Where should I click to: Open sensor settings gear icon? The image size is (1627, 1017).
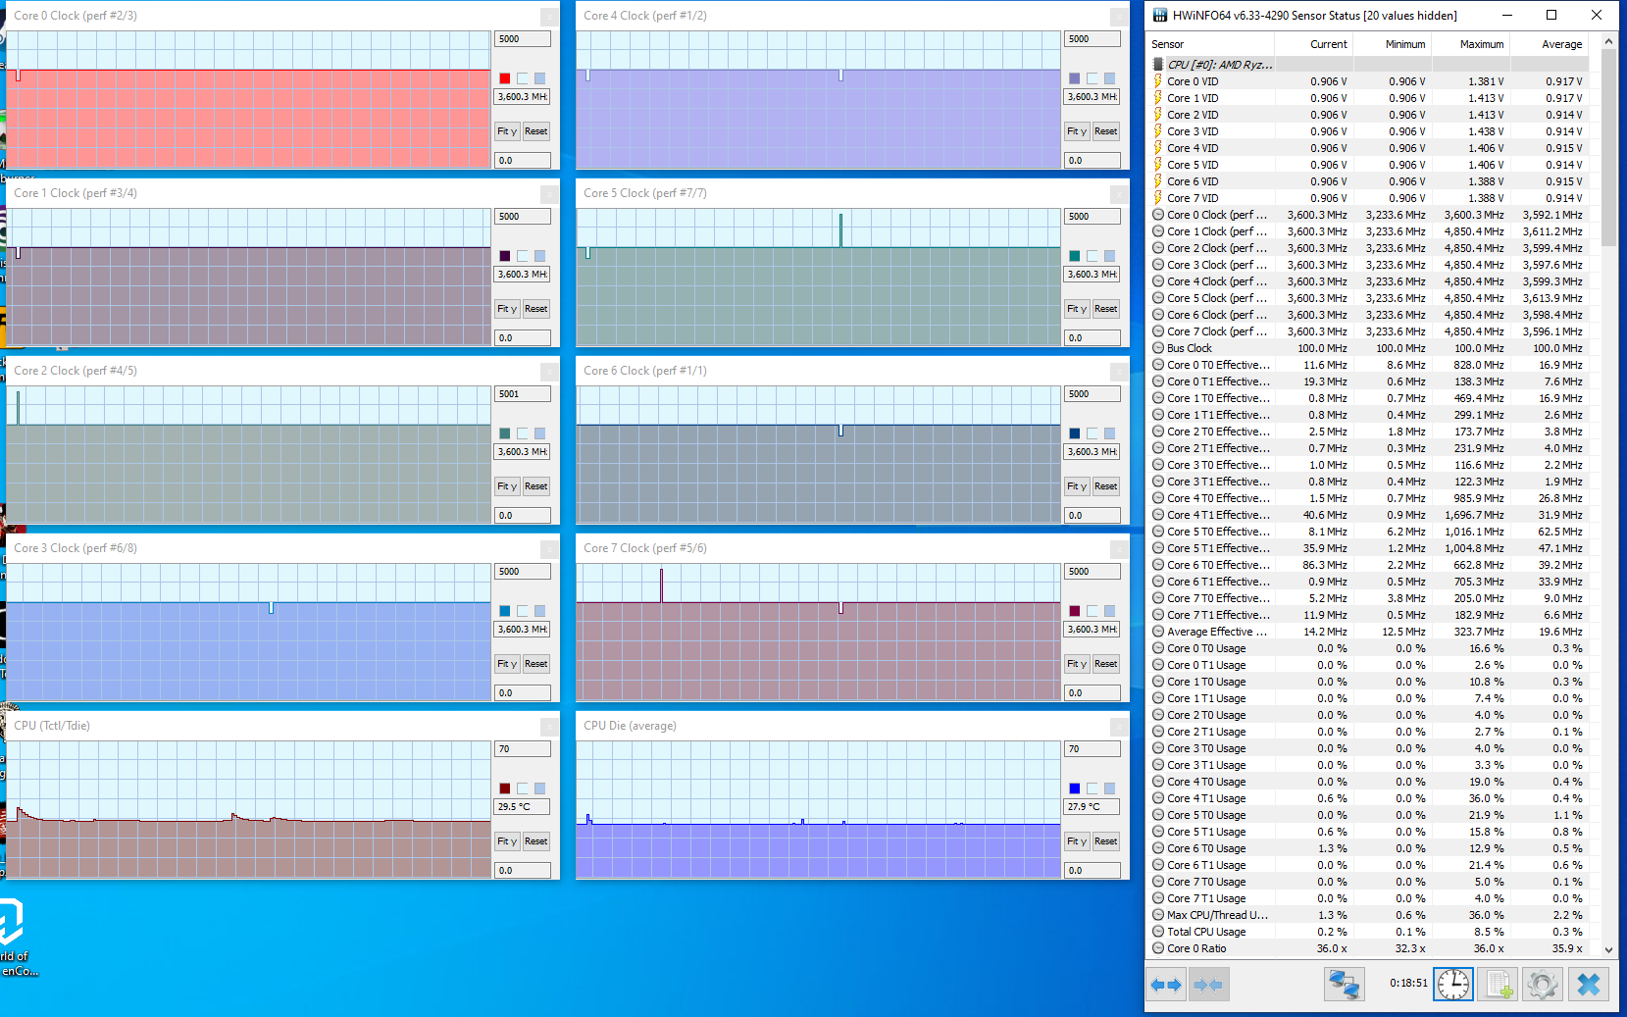coord(1542,985)
